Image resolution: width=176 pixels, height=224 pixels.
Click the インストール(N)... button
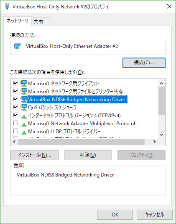tap(34, 155)
